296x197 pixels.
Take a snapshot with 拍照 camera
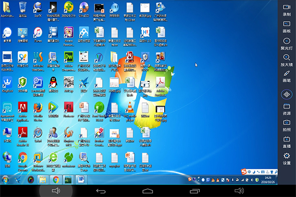[x=287, y=125]
